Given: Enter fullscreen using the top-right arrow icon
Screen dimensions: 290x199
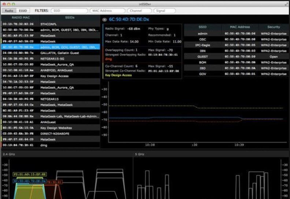Looking at the screenshot, I should [x=286, y=4].
